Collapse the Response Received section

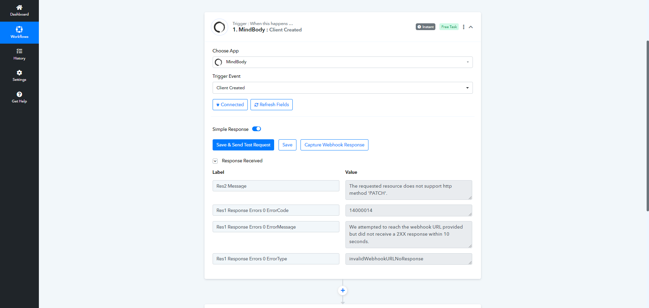(215, 161)
